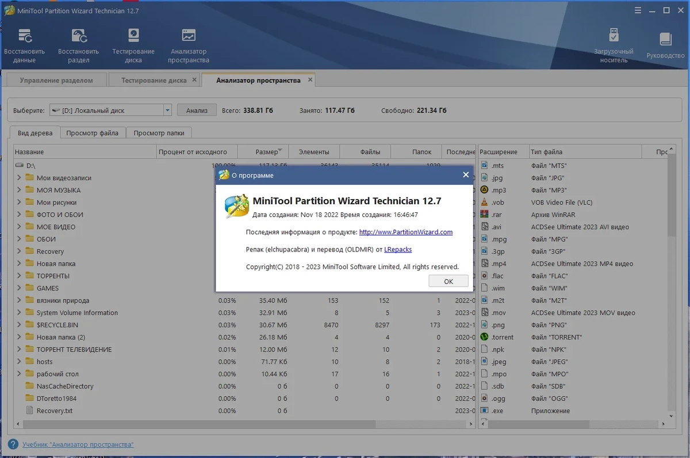Open the hamburger menu in title bar

click(x=638, y=10)
